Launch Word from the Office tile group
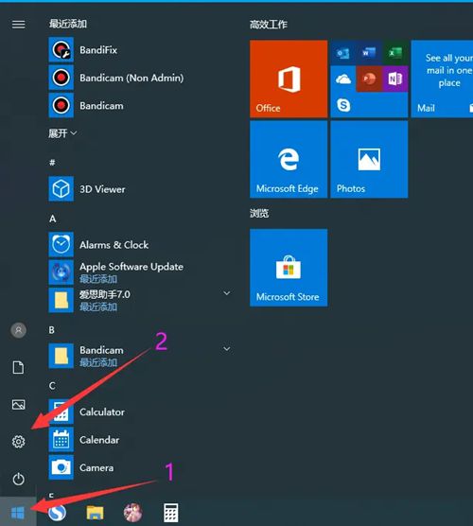Screen dimensions: 473x526 [369, 53]
